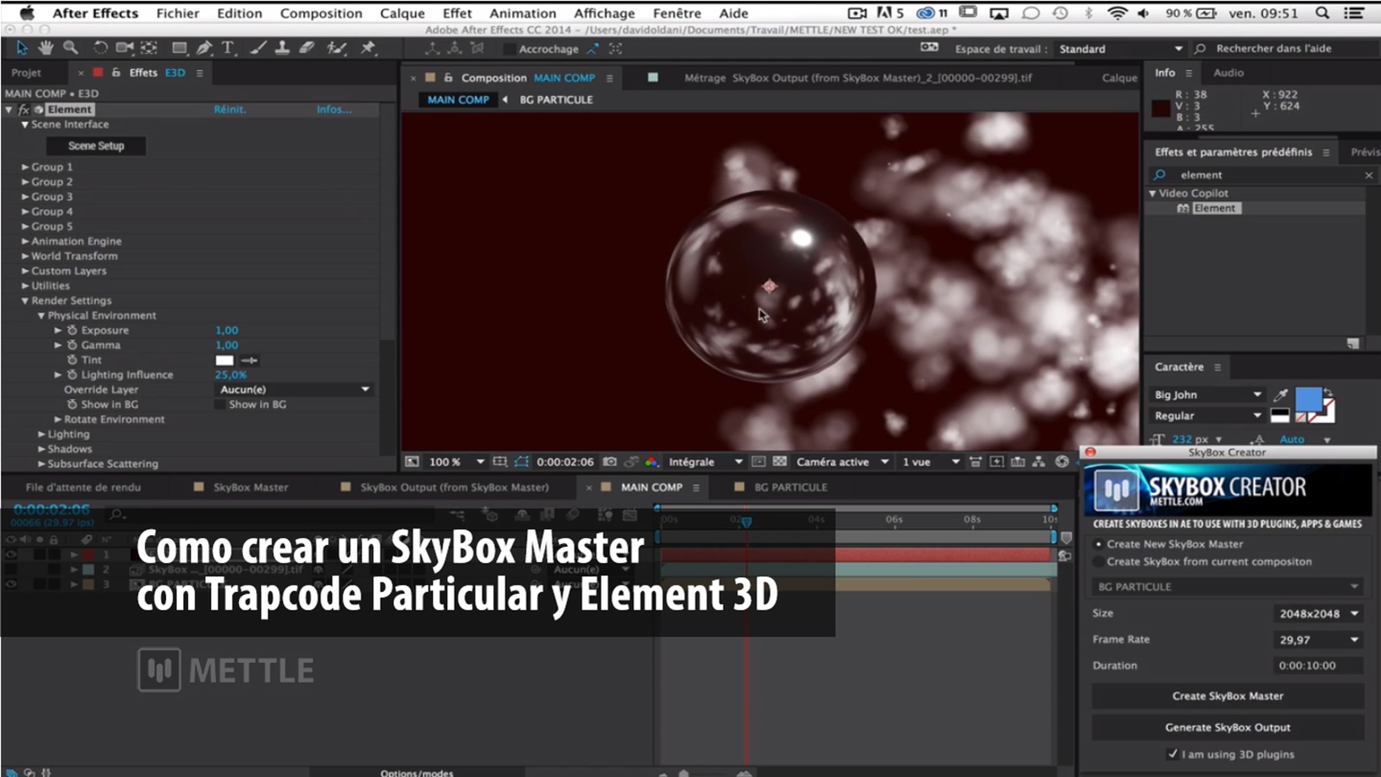
Task: Select the Type tool
Action: 228,48
